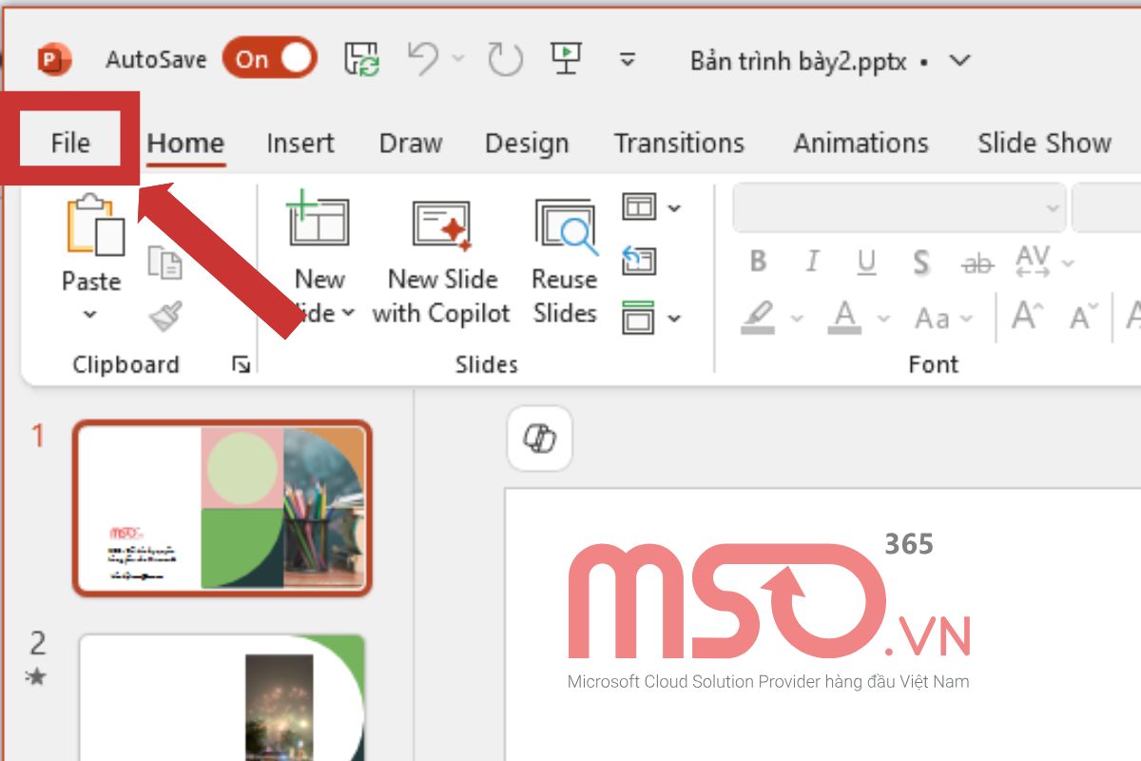The image size is (1141, 761).
Task: Click Increase Font Size icon
Action: click(x=1028, y=317)
